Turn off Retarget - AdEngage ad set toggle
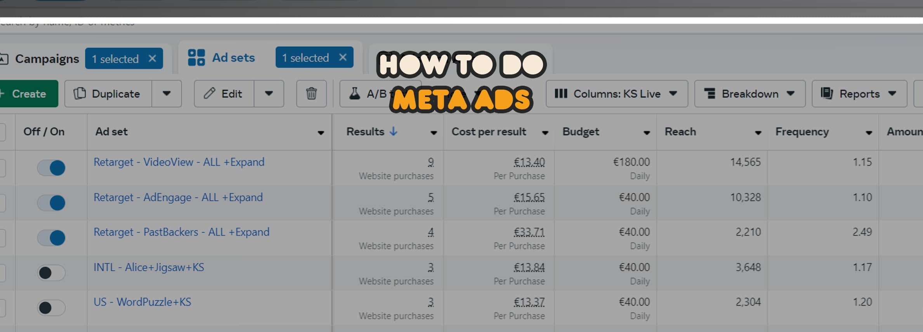This screenshot has height=332, width=923. pyautogui.click(x=51, y=203)
